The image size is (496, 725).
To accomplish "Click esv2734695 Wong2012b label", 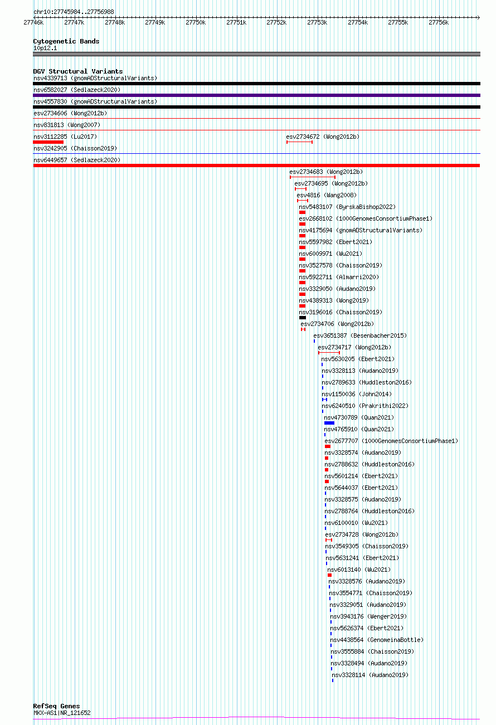I will tap(331, 183).
